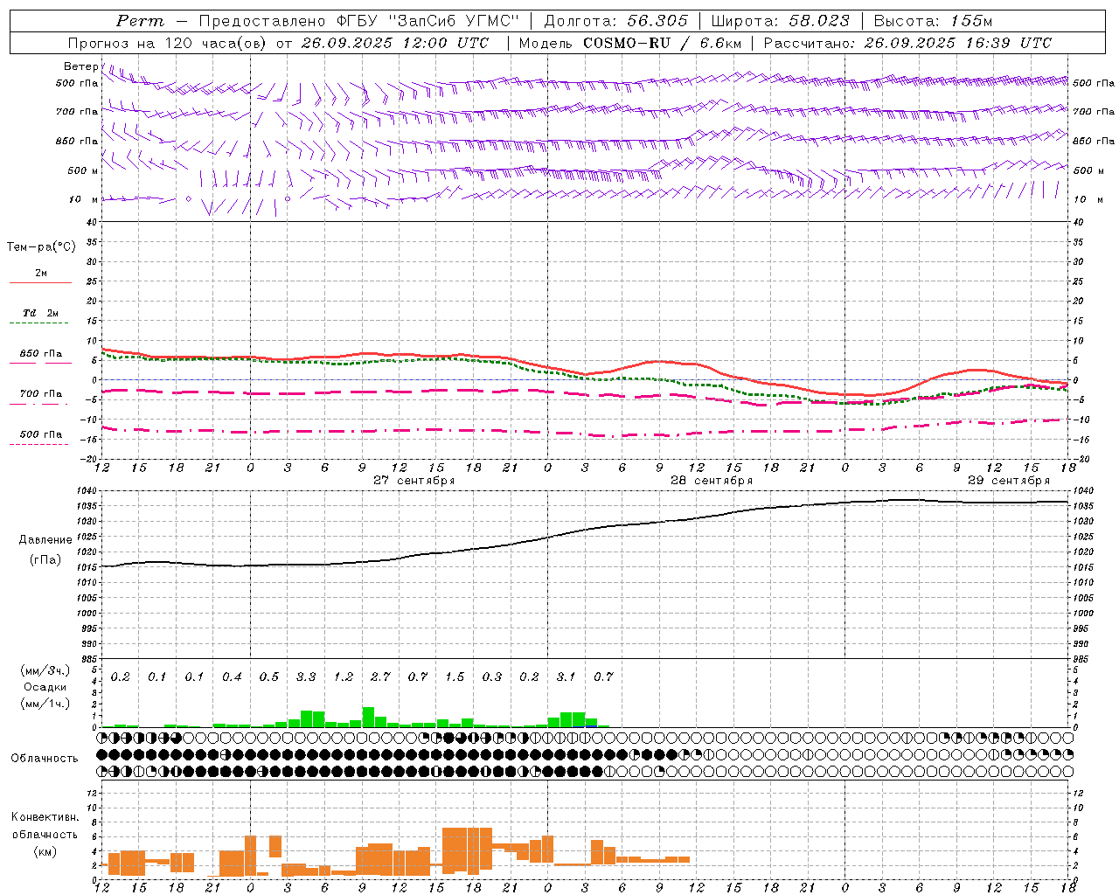Screen dimensions: 1119x895
Task: Click the "Ветер" wind panel label
Action: pyautogui.click(x=81, y=66)
